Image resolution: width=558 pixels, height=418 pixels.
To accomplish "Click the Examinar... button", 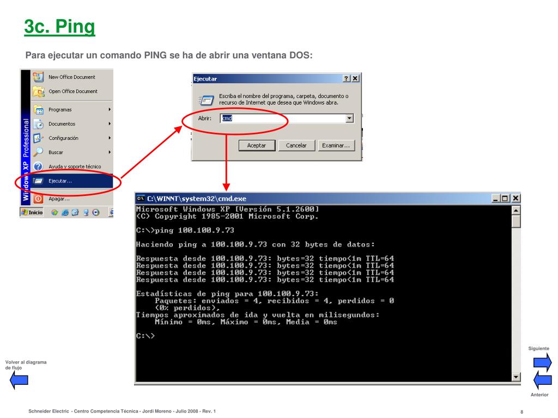I will [x=336, y=145].
